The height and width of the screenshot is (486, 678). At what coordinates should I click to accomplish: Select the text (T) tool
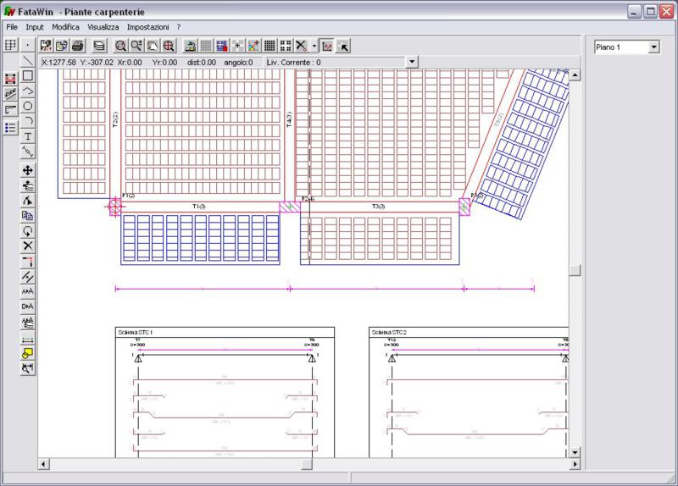(28, 136)
